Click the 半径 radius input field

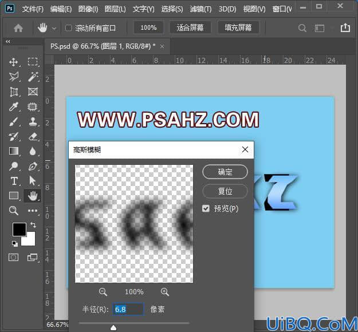[128, 310]
